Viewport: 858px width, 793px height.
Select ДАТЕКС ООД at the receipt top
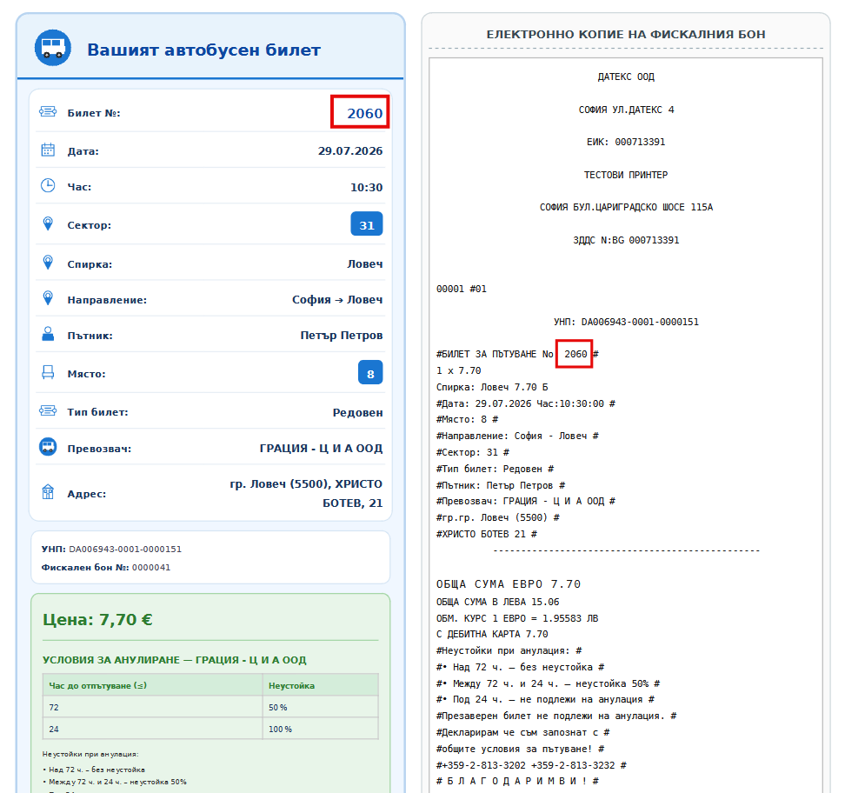pyautogui.click(x=626, y=77)
